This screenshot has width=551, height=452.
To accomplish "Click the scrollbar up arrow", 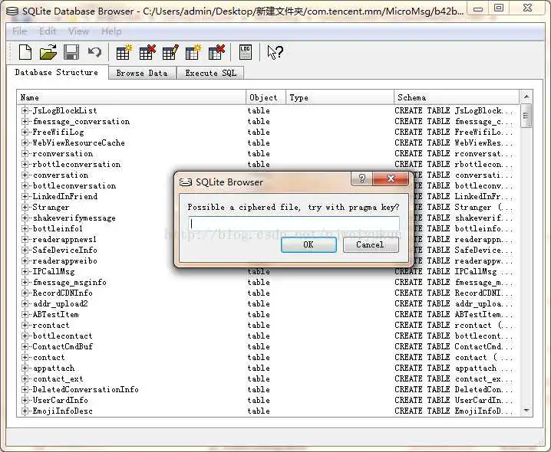I will point(526,97).
